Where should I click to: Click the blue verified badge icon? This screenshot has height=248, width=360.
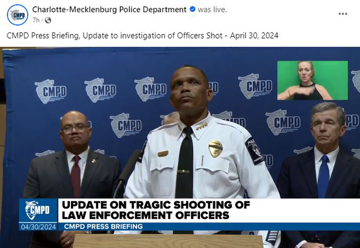click(192, 9)
